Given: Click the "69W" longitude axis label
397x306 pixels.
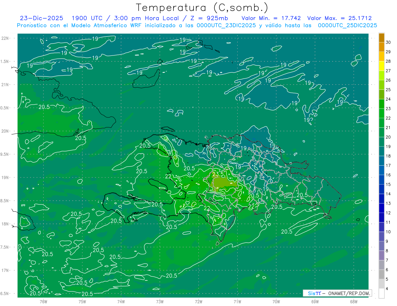Looking at the screenshot, I should click(315, 302).
